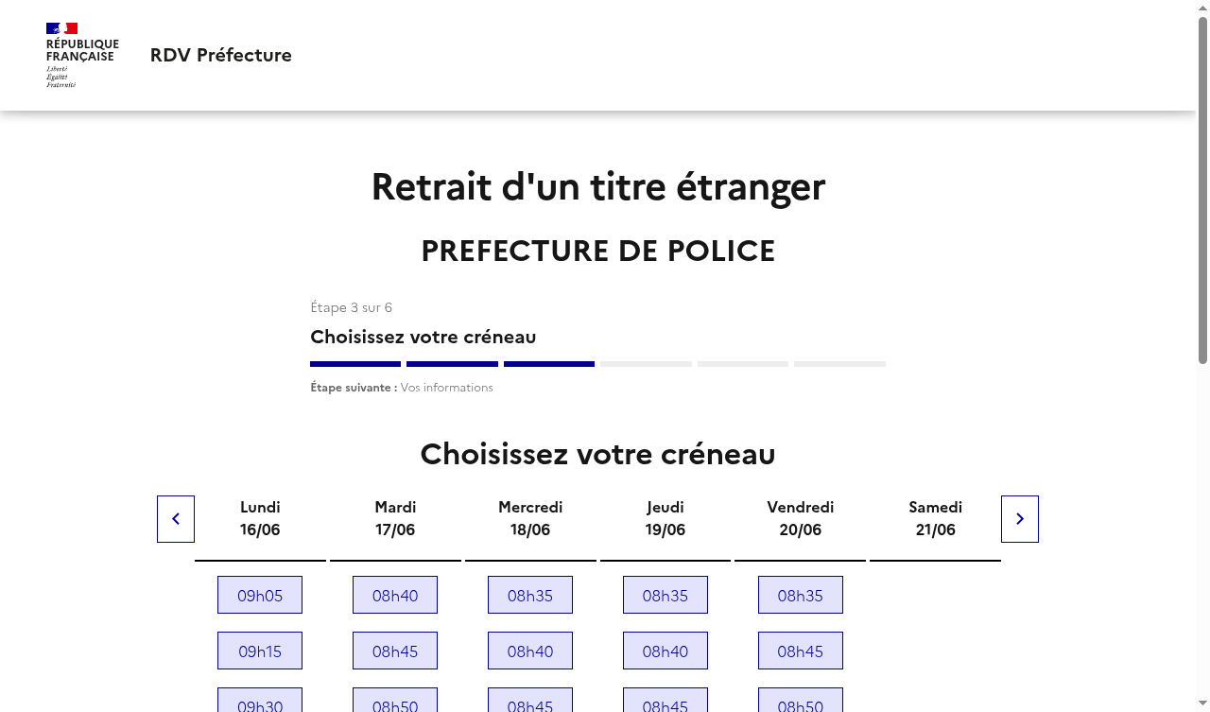Image resolution: width=1210 pixels, height=712 pixels.
Task: Book 08h35 slot on Jeudi 19/06
Action: pyautogui.click(x=665, y=595)
